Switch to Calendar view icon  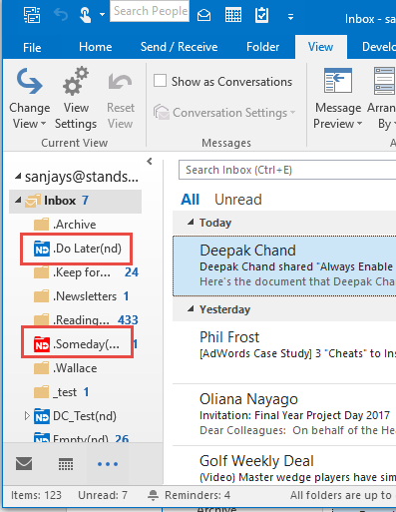[66, 464]
